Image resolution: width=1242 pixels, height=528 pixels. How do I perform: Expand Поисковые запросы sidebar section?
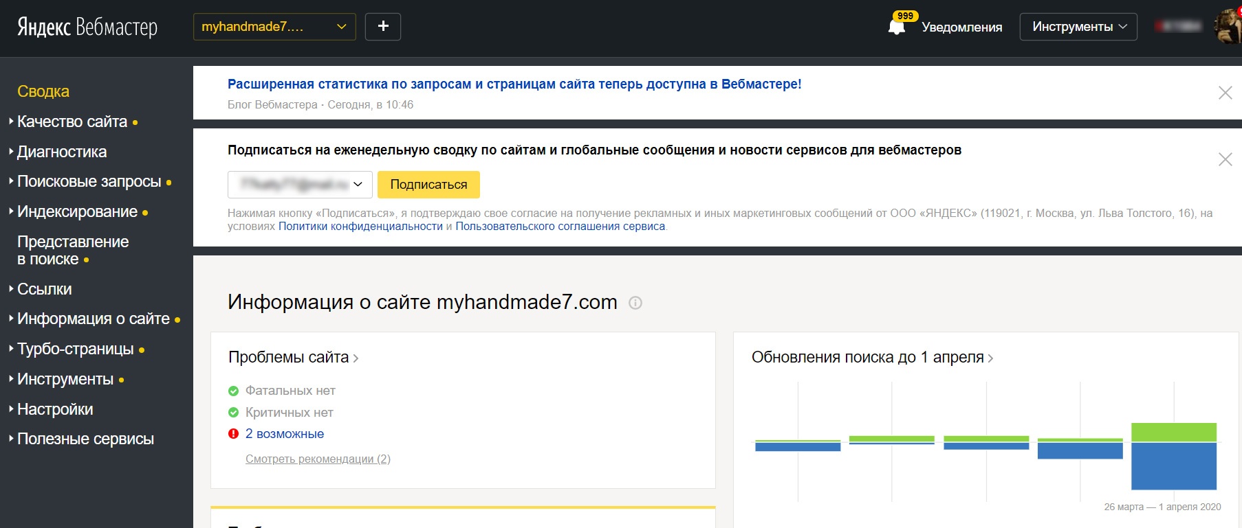pos(89,181)
